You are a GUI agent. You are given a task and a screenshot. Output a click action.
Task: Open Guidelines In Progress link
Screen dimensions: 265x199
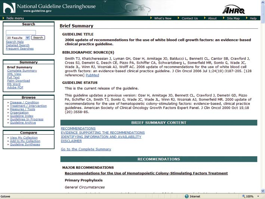pos(27,119)
